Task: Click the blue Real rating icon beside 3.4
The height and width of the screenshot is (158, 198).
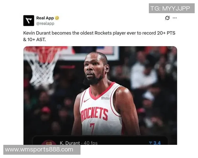Action: [x=151, y=143]
